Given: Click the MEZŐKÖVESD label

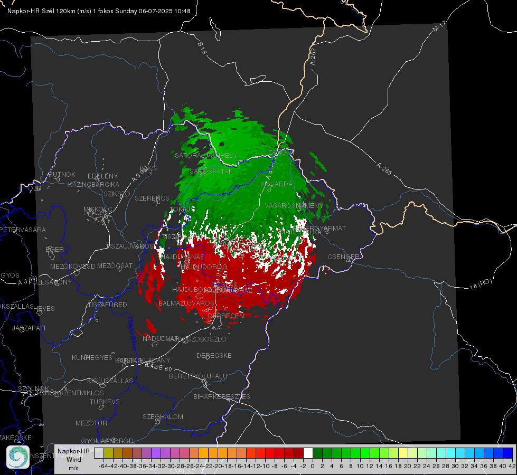Looking at the screenshot, I should 72,266.
